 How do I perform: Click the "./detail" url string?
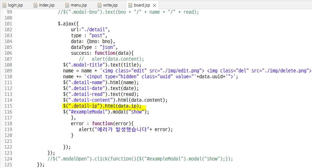[x=95, y=30]
